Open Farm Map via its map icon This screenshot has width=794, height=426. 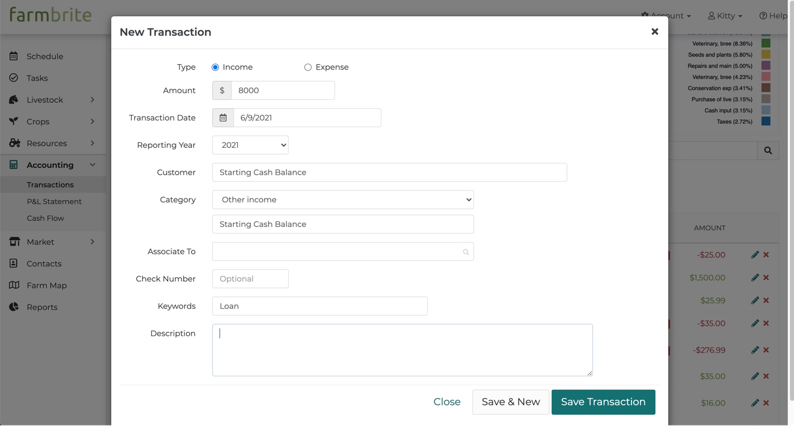[x=14, y=285]
